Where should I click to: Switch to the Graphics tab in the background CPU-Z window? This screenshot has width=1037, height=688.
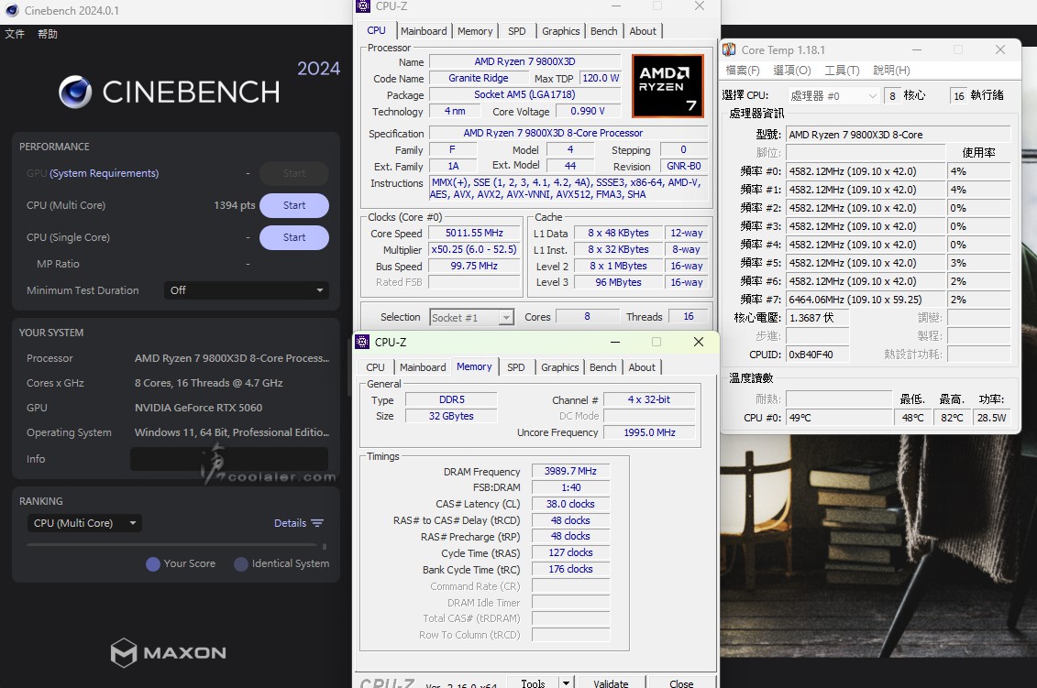[561, 31]
